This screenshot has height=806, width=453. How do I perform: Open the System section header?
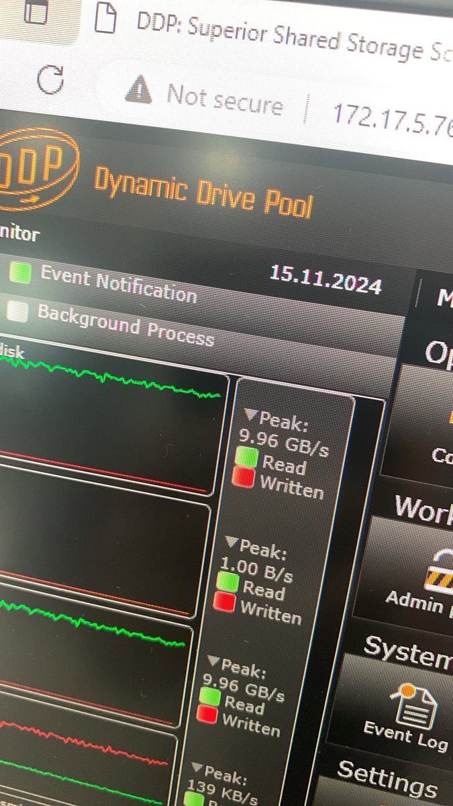click(x=408, y=654)
